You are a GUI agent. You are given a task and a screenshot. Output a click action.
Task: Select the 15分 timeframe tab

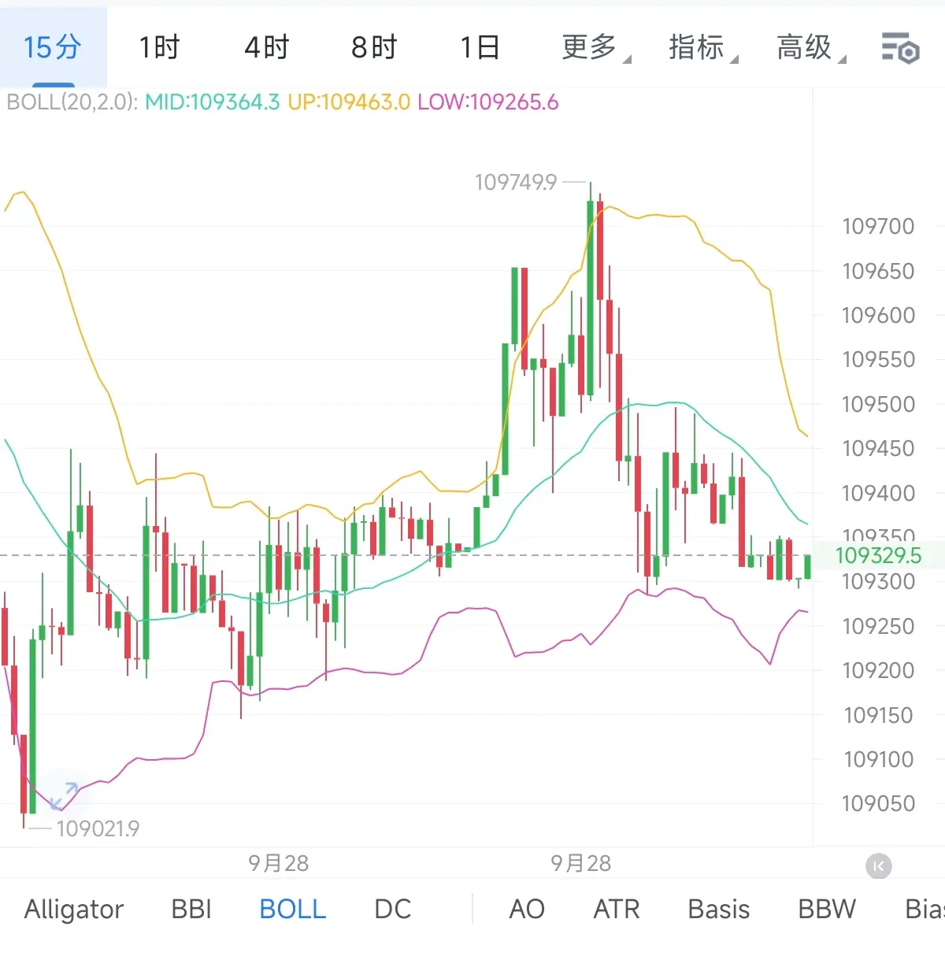point(53,47)
